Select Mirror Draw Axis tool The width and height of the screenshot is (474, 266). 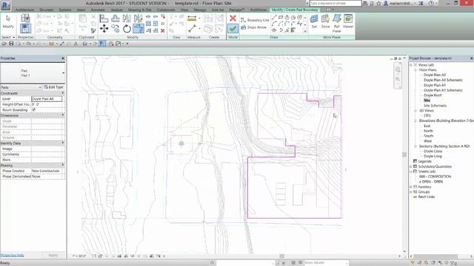(138, 18)
